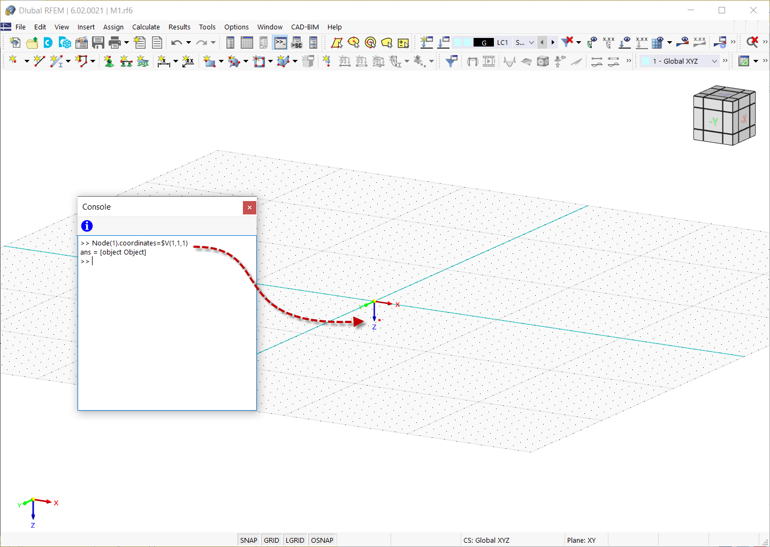Viewport: 770px width, 547px height.
Task: Open the Results menu
Action: coord(179,27)
